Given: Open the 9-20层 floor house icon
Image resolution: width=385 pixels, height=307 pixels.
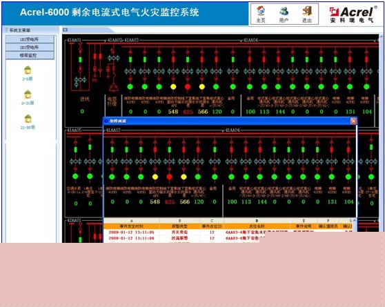Looking at the screenshot, I should point(28,95).
